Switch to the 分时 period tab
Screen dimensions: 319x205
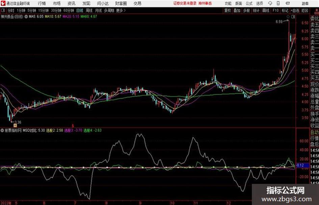pos(11,10)
